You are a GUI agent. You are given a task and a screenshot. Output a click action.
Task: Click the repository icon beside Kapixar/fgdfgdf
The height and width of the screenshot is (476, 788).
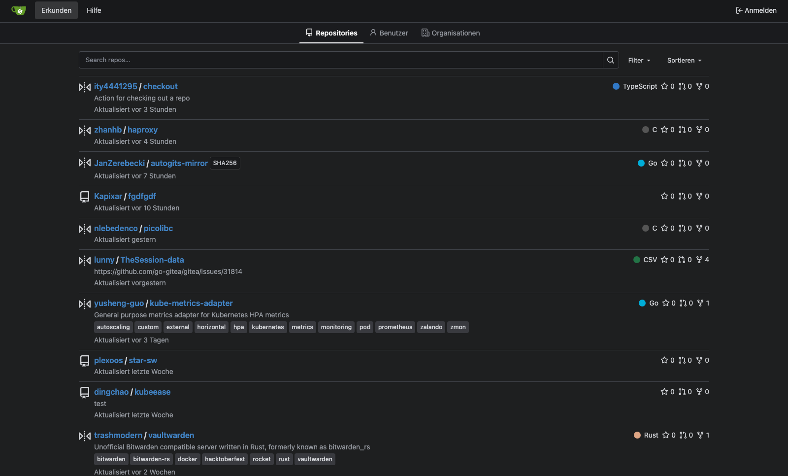85,197
